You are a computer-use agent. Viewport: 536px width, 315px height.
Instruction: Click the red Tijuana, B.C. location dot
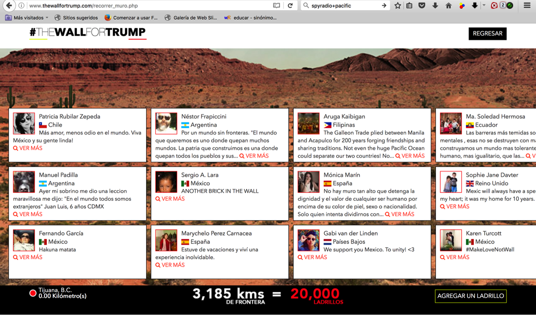pos(33,293)
